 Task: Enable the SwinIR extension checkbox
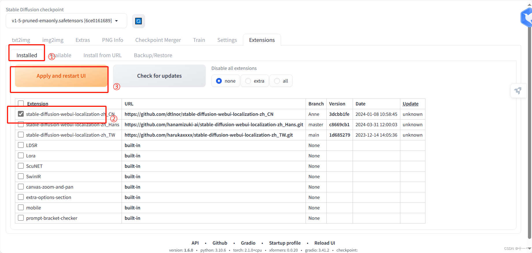(21, 176)
